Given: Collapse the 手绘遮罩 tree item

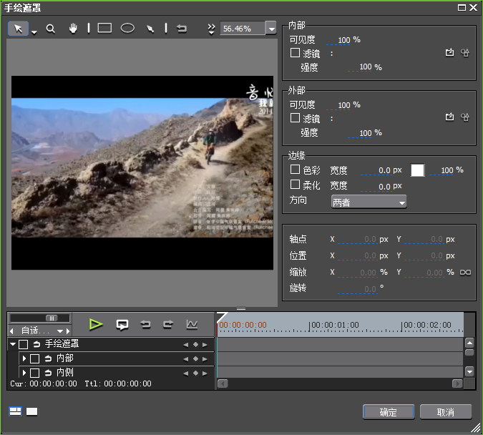Looking at the screenshot, I should click(x=13, y=345).
